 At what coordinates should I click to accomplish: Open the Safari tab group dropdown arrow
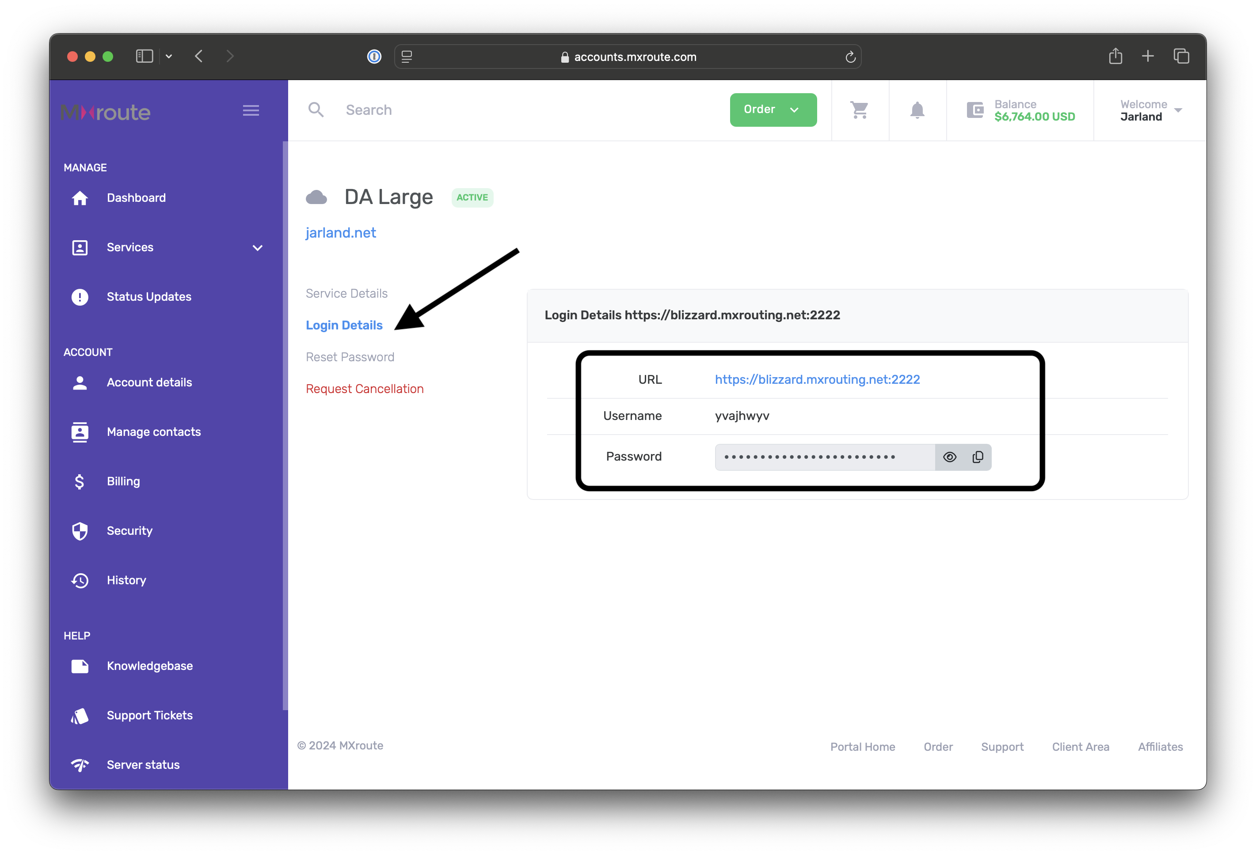(x=169, y=56)
